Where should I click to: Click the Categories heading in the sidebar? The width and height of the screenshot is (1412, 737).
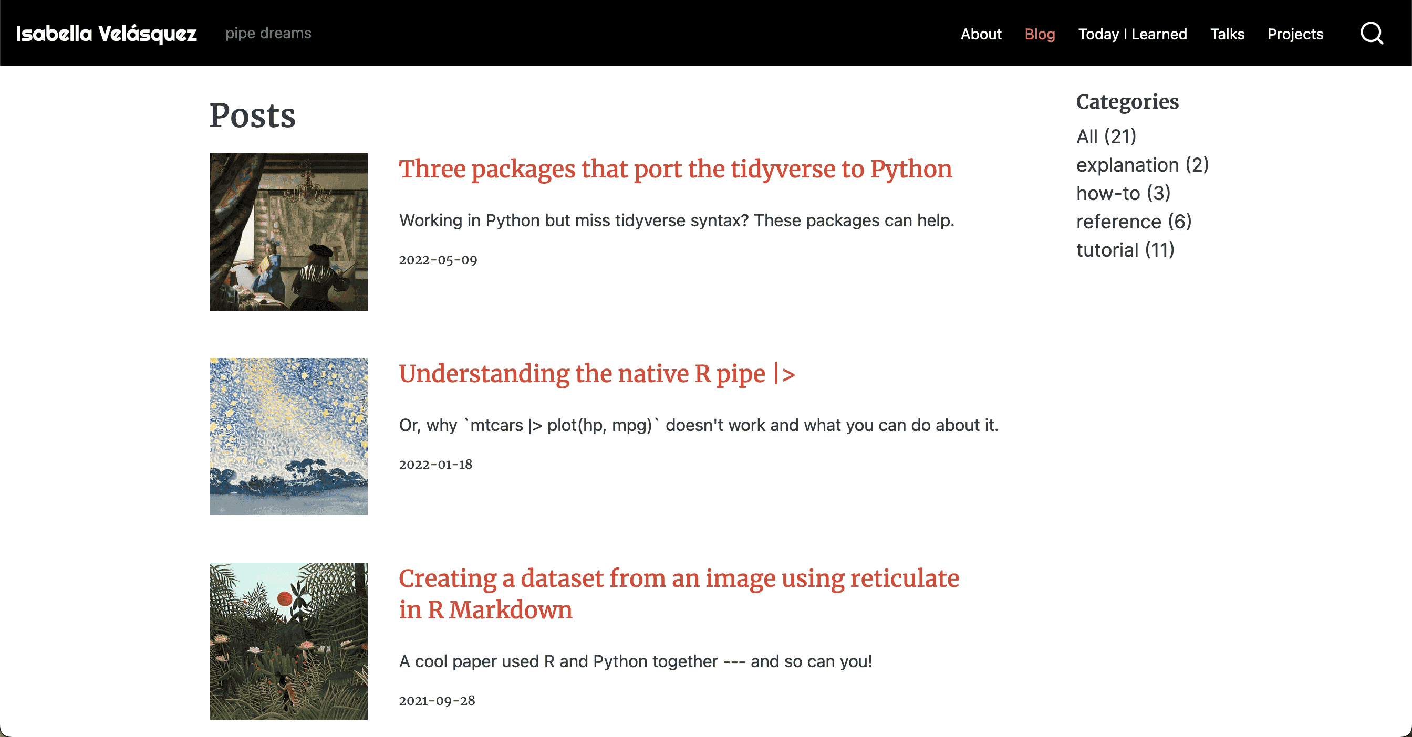pyautogui.click(x=1127, y=101)
